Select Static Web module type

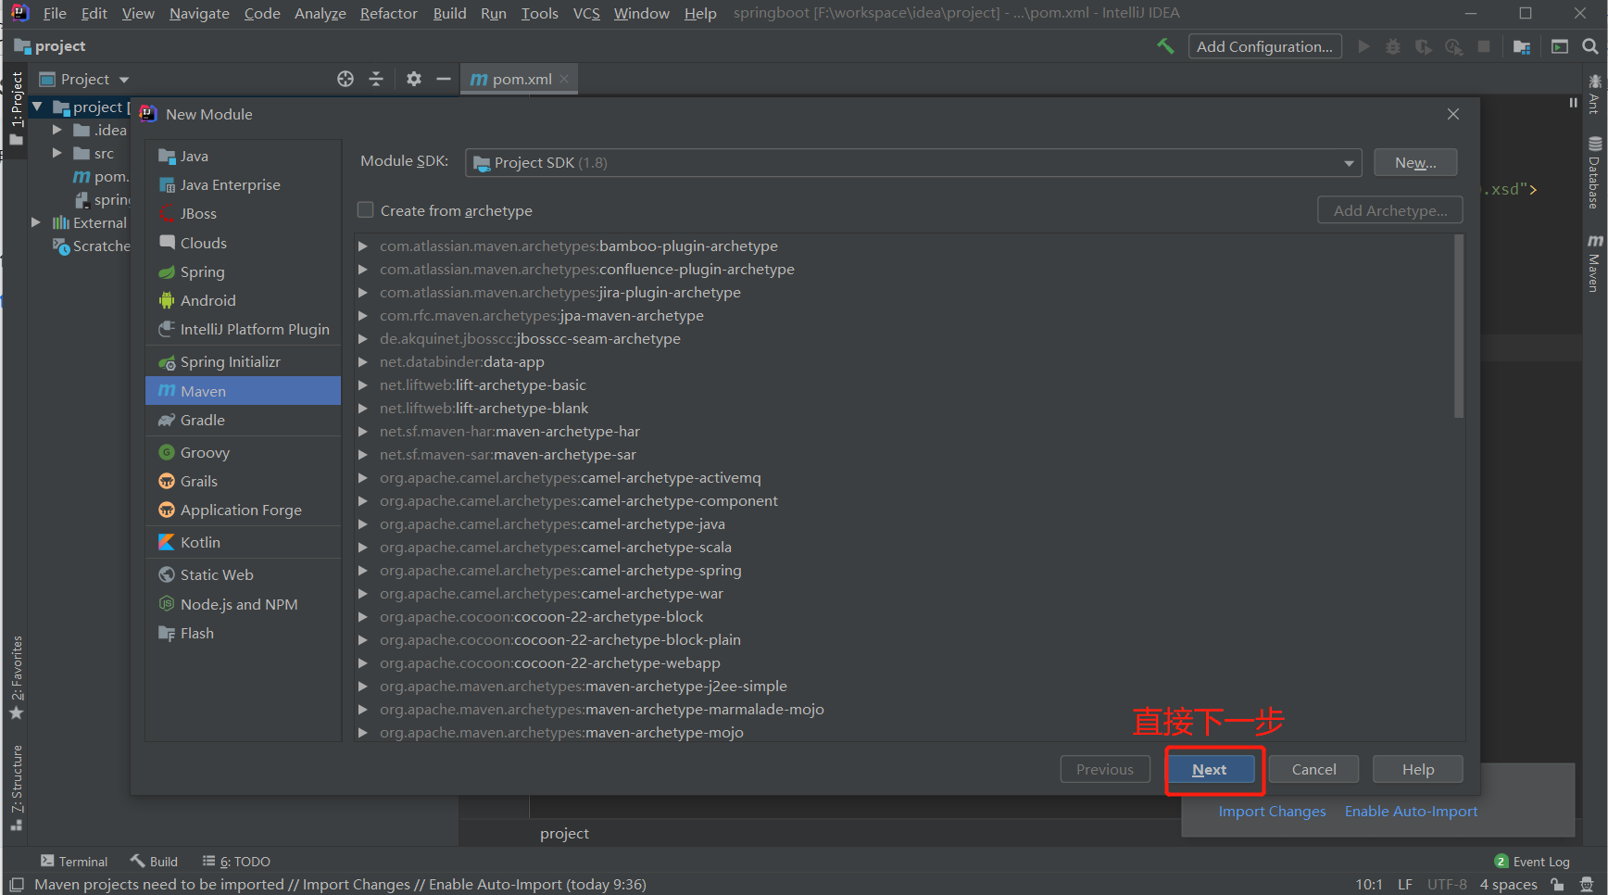[243, 574]
